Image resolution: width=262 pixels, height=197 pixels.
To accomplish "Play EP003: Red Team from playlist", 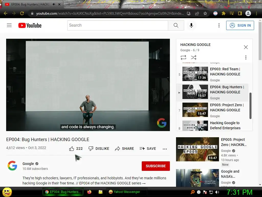I will click(x=213, y=74).
